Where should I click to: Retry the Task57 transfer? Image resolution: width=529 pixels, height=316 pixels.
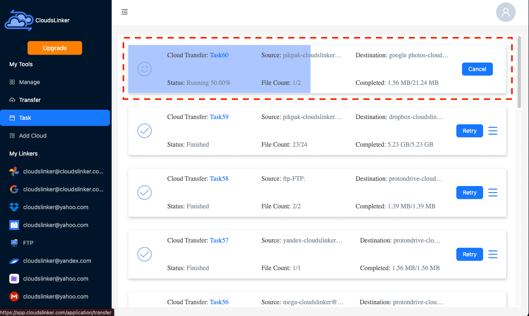click(x=469, y=254)
